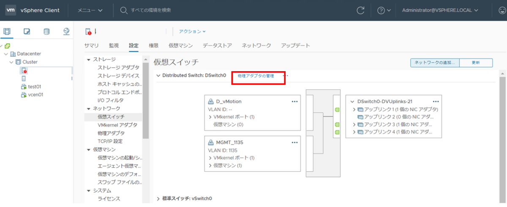Select the host with red alert icon
The image size is (507, 207).
pyautogui.click(x=24, y=70)
